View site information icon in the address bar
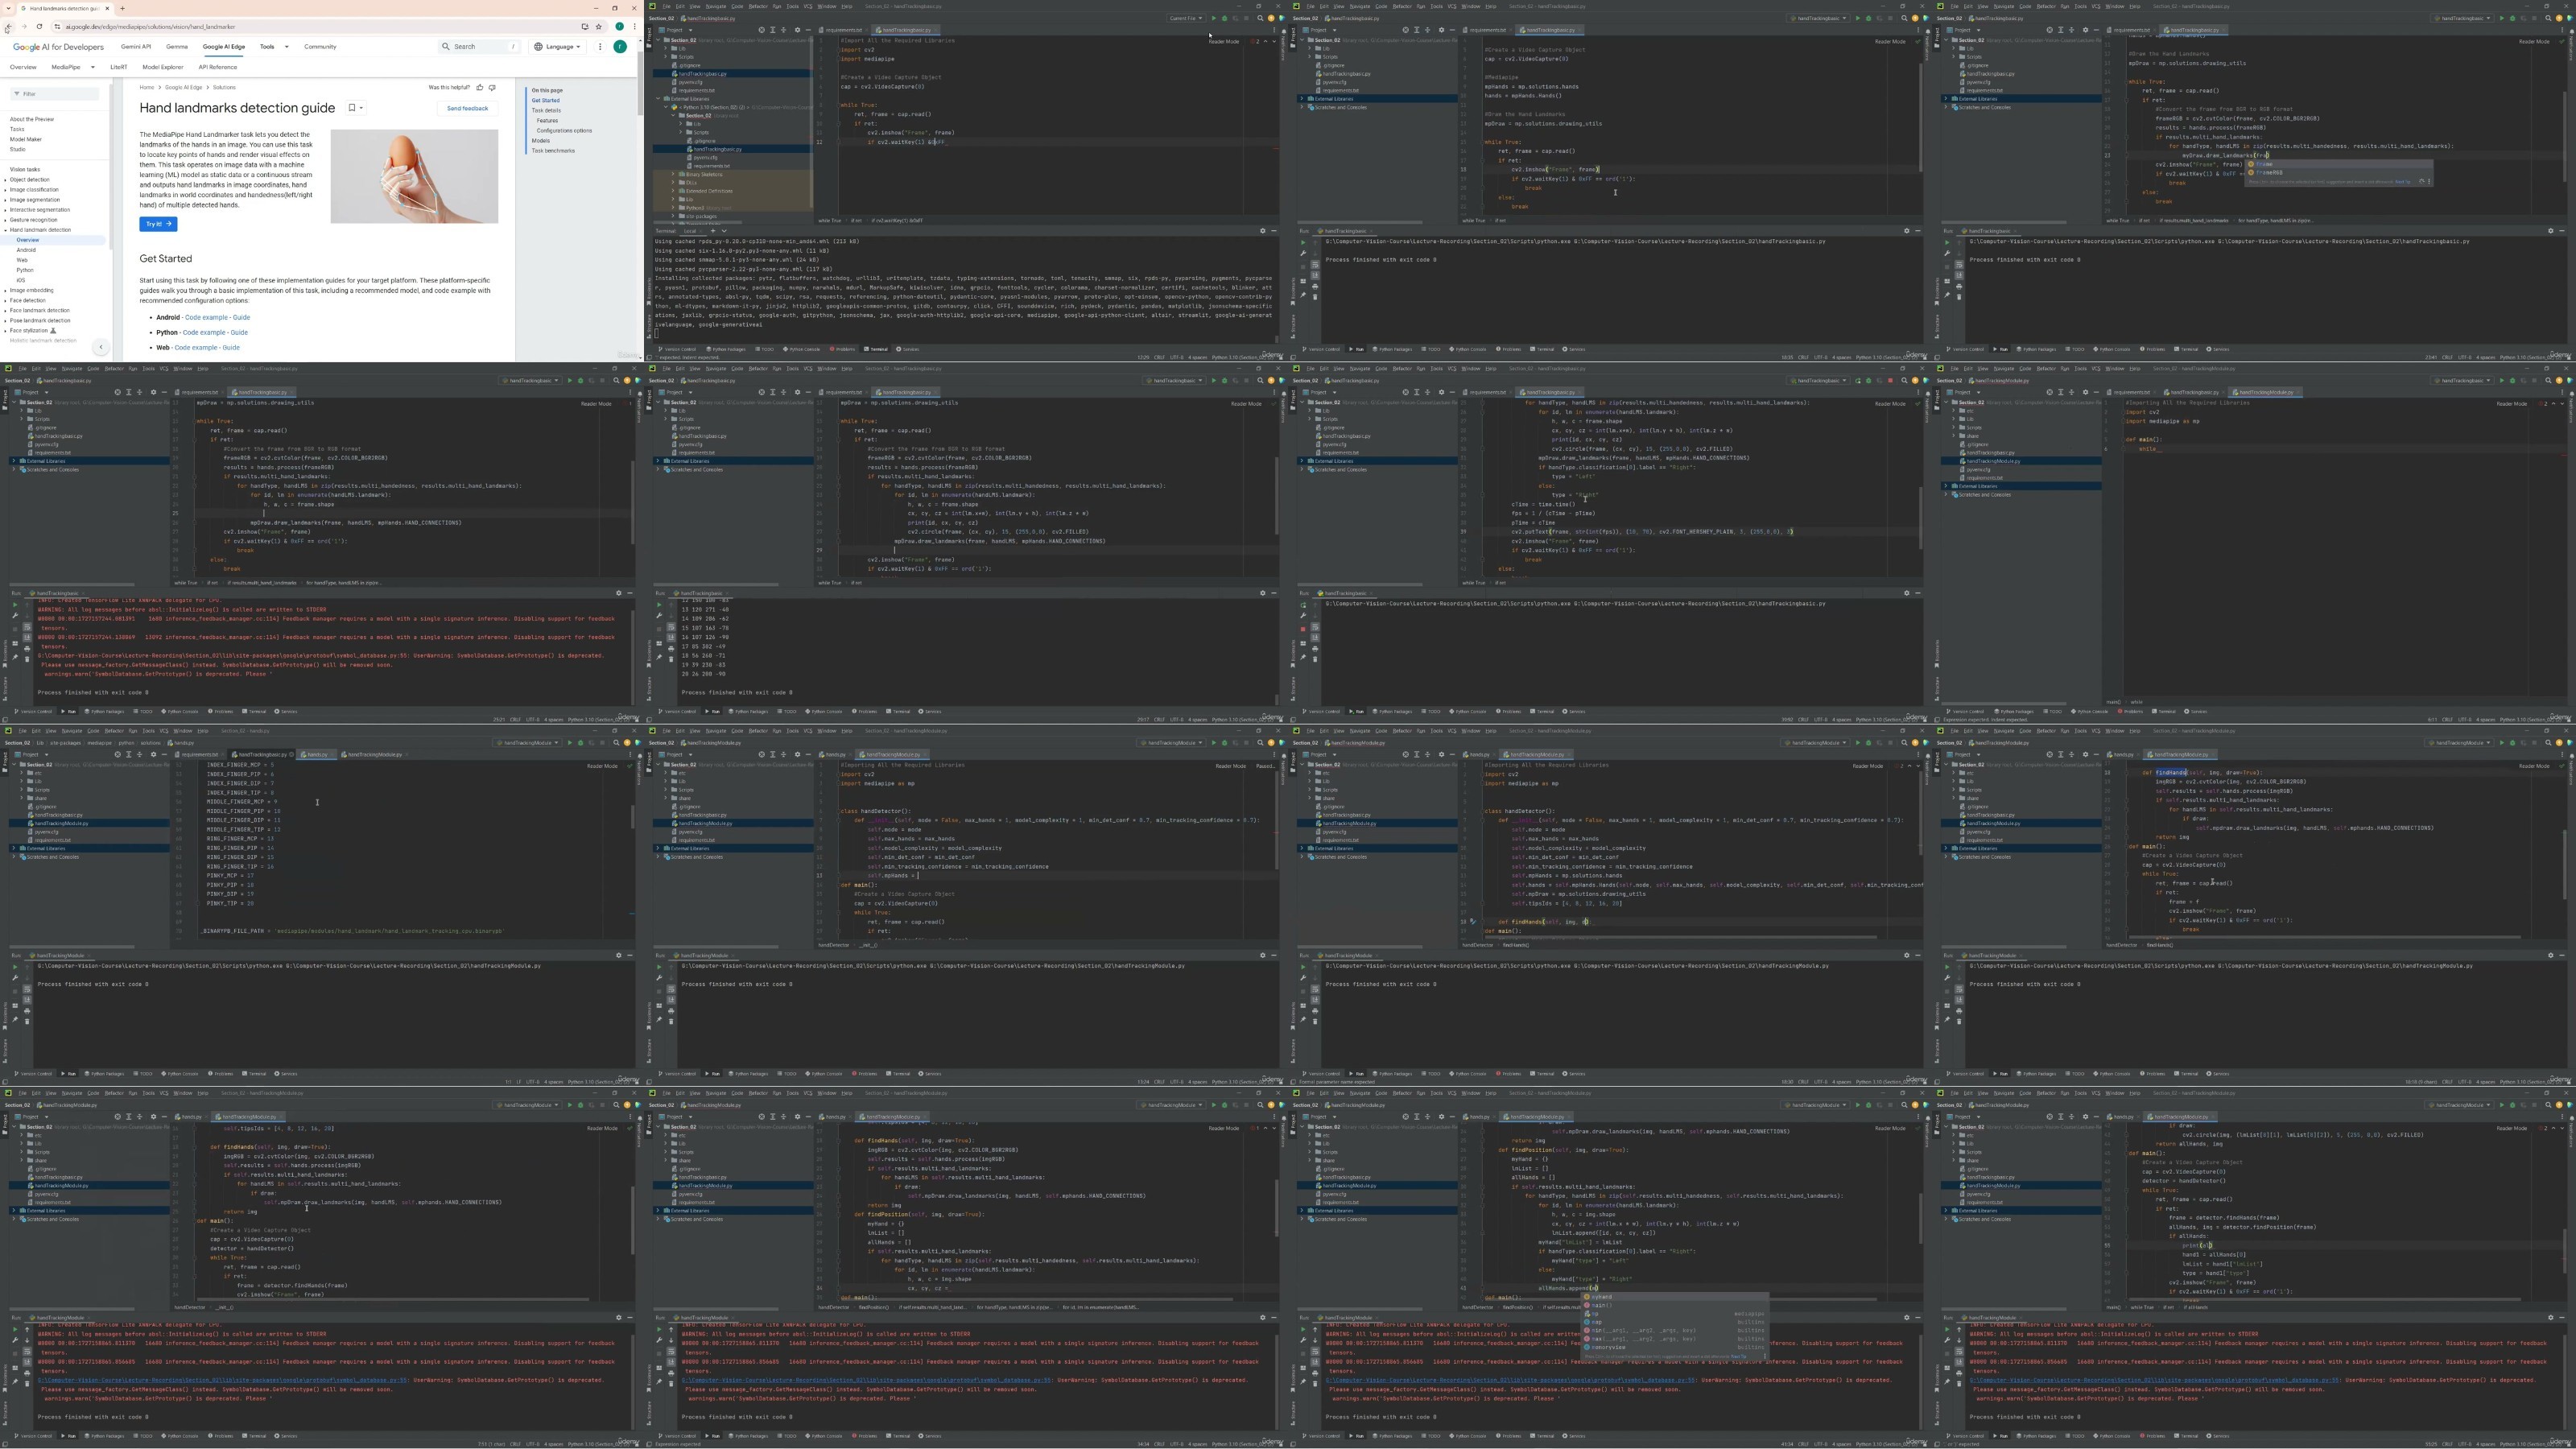Viewport: 2576px width, 1449px height. point(57,27)
